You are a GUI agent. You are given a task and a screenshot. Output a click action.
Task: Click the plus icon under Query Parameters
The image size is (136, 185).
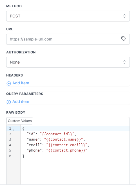[x=9, y=102]
